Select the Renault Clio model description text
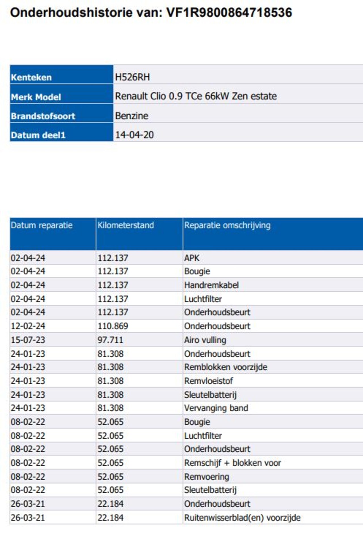363x539 pixels. click(196, 96)
